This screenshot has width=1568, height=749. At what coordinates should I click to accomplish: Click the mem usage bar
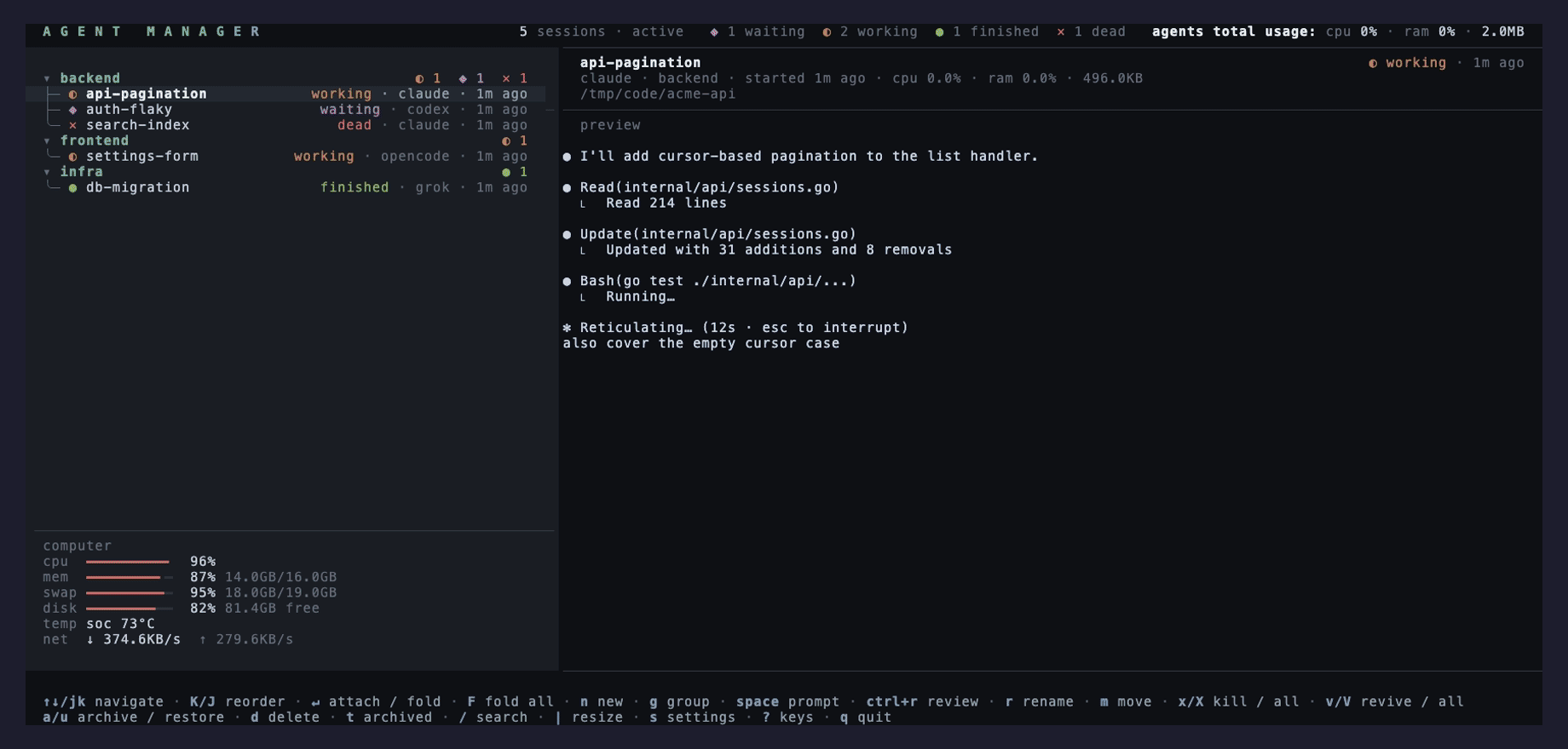click(129, 577)
